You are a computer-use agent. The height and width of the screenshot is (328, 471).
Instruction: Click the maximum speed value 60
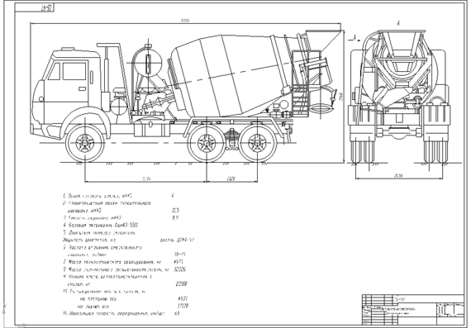point(177,313)
